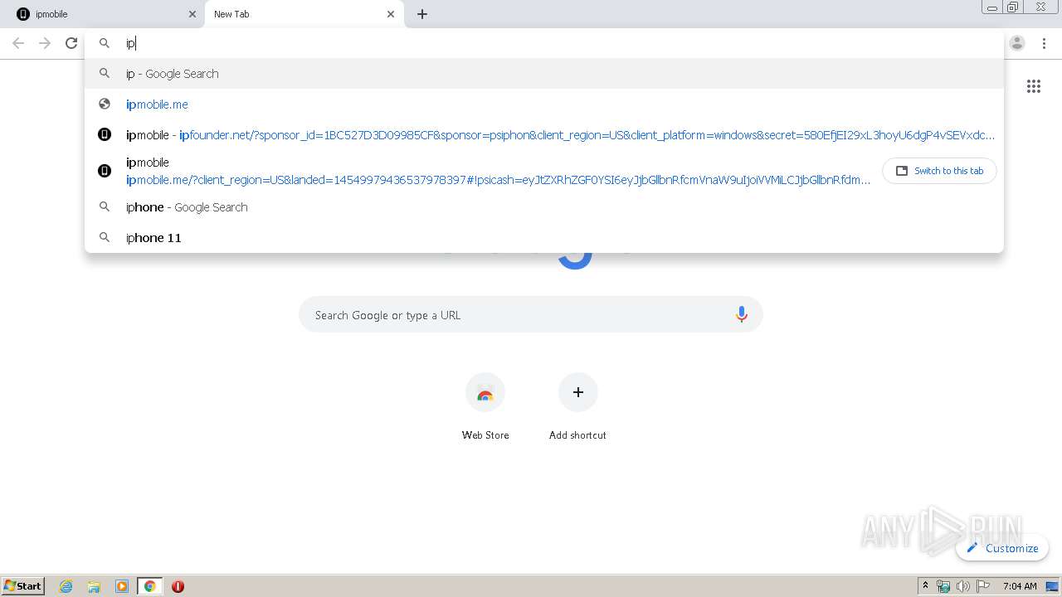Select the ipmobile.me client_region URL suggestion

pos(481,171)
